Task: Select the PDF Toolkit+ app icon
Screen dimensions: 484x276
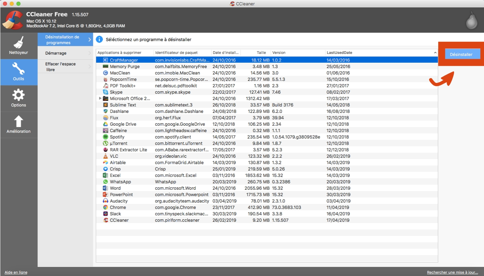Action: click(x=105, y=86)
